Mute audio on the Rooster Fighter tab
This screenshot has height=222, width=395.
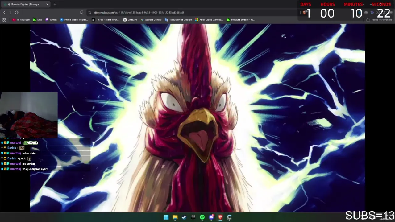point(9,4)
